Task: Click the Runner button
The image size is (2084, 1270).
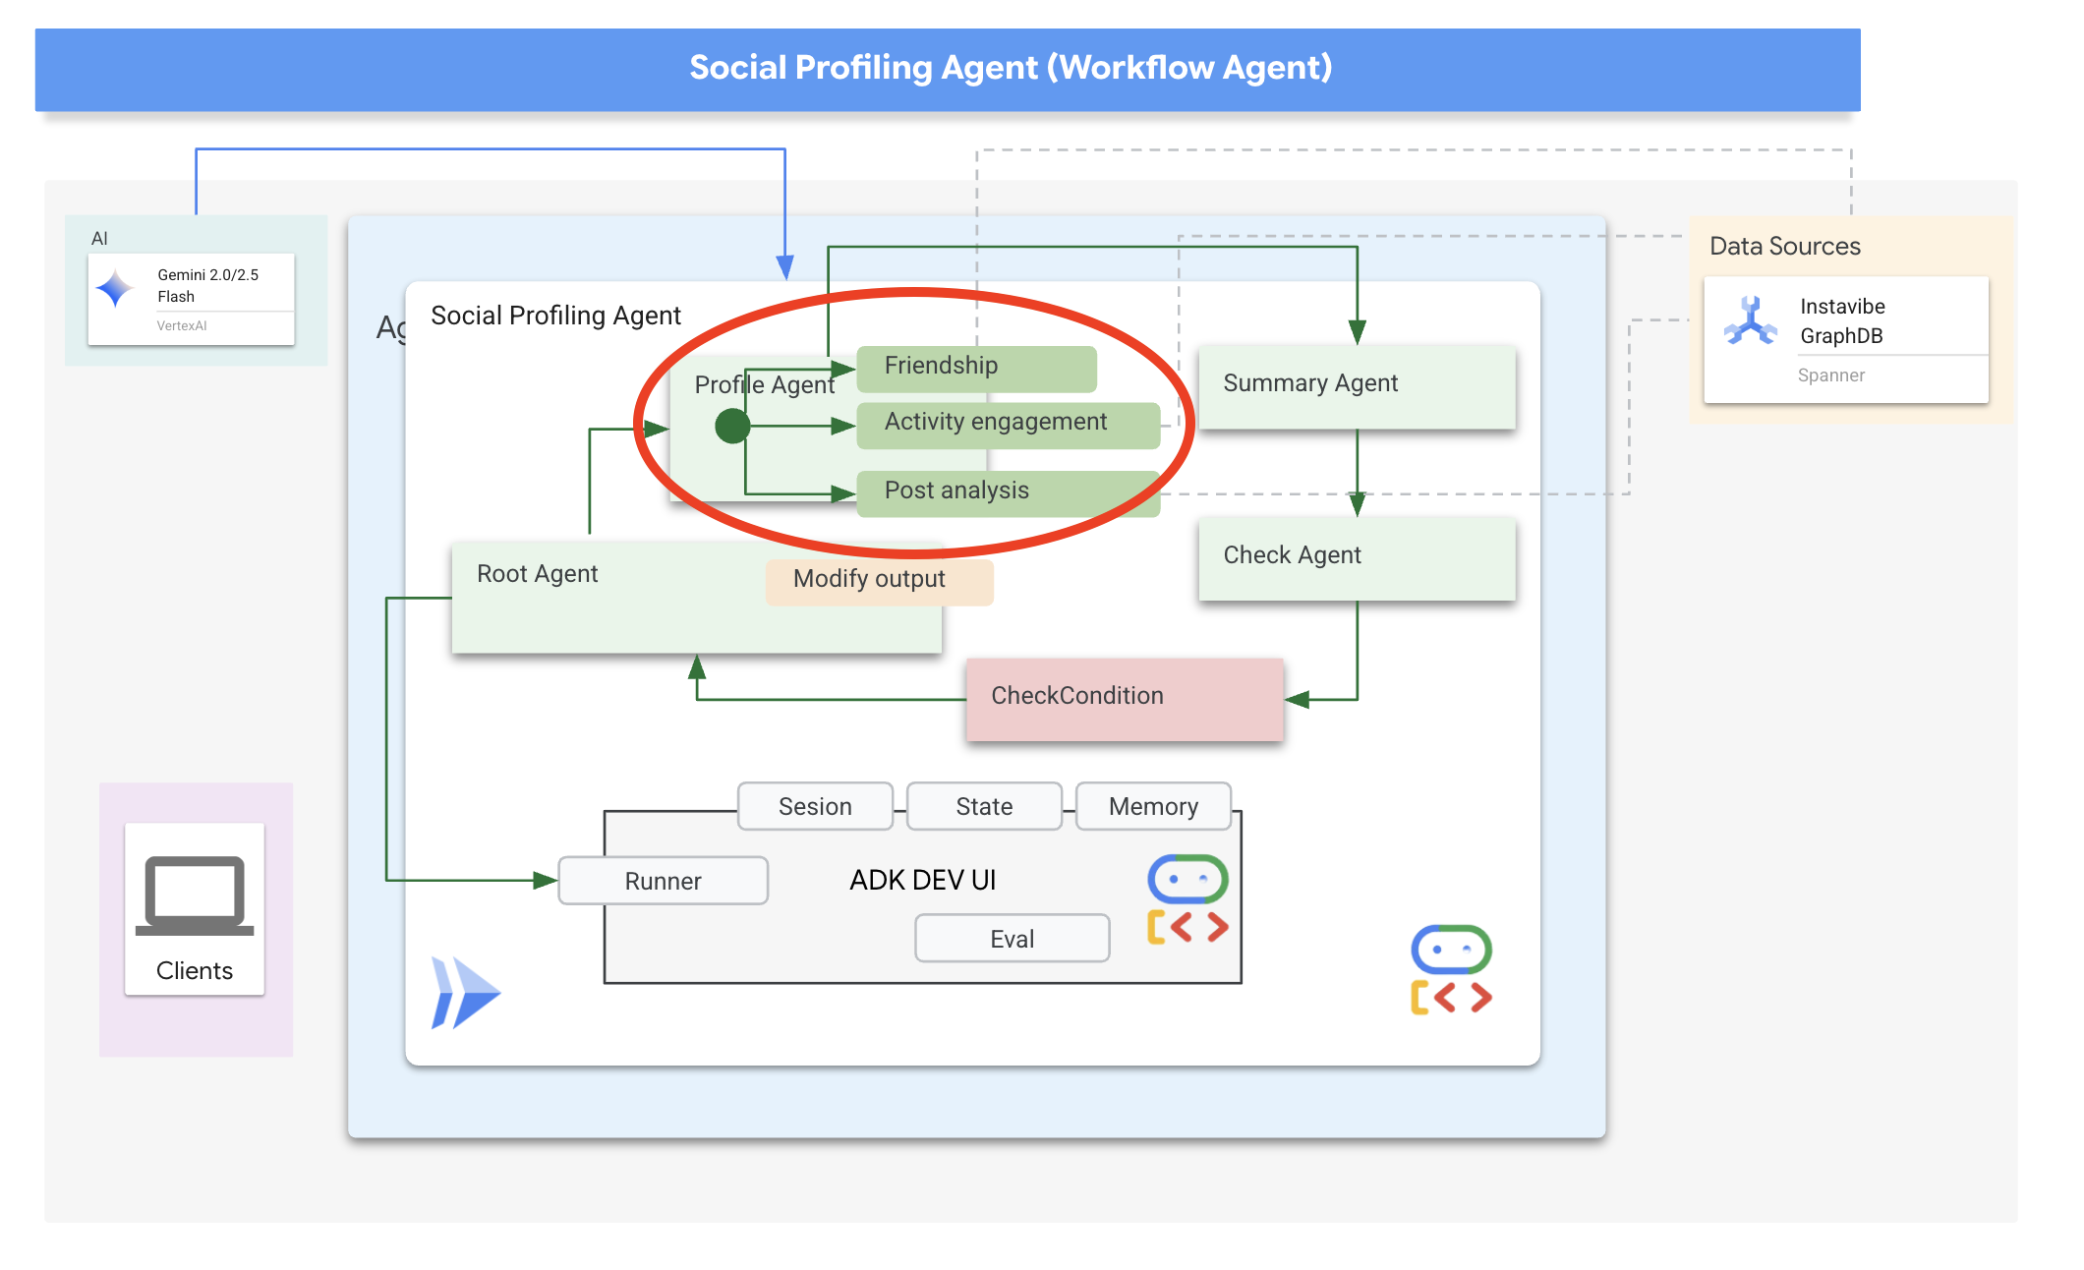Action: click(x=662, y=880)
